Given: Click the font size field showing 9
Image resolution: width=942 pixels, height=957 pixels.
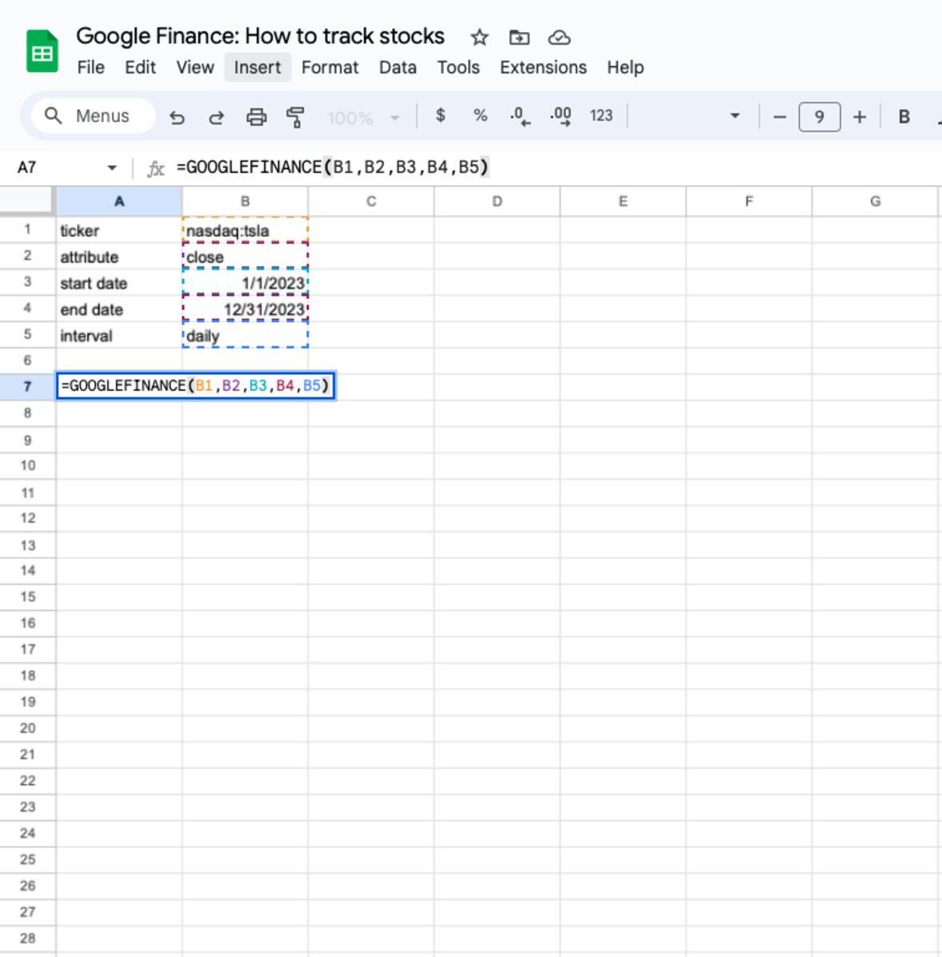Looking at the screenshot, I should coord(819,117).
